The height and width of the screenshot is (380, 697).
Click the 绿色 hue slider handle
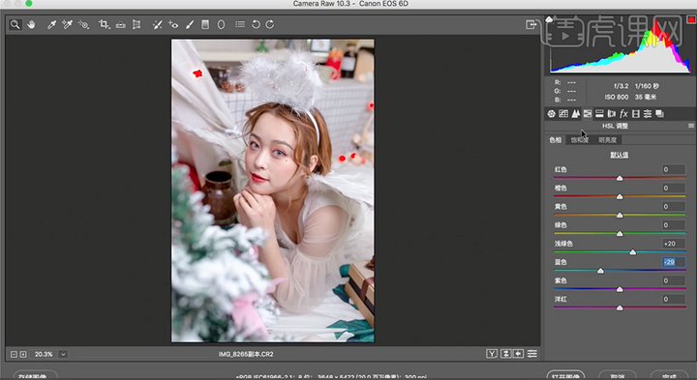[620, 233]
